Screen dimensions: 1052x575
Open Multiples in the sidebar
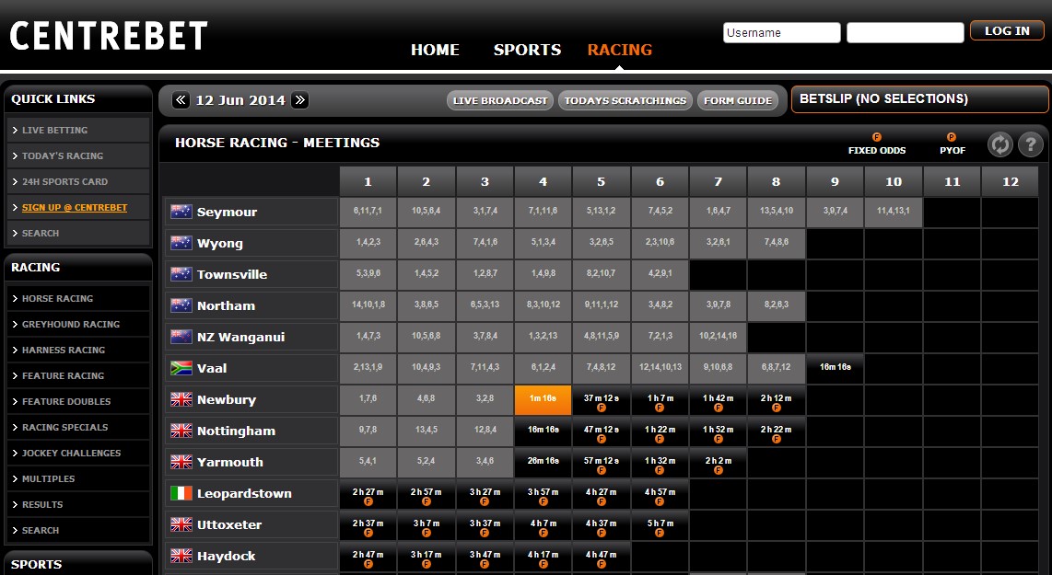pyautogui.click(x=77, y=478)
